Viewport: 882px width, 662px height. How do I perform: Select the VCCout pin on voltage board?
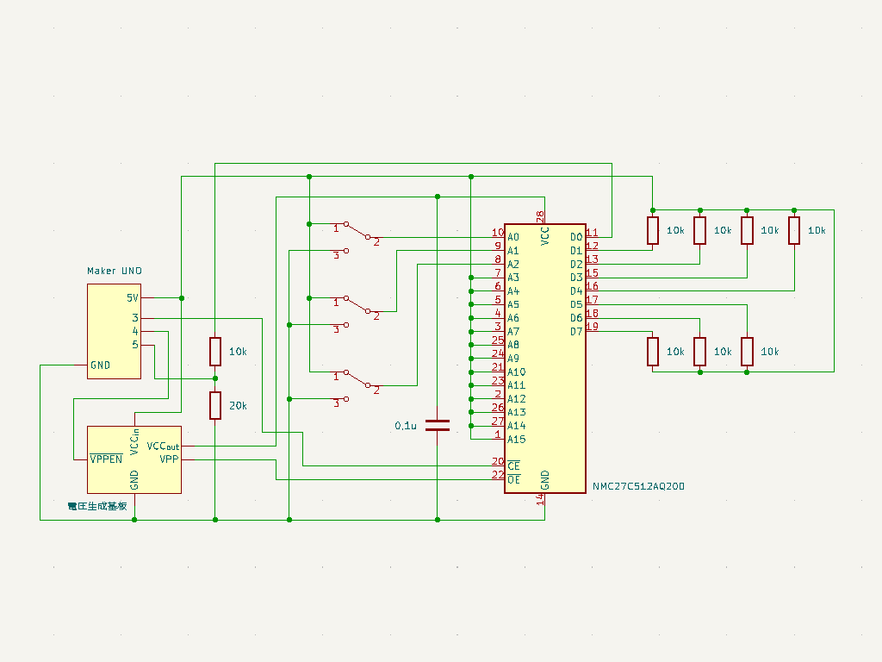(x=164, y=447)
